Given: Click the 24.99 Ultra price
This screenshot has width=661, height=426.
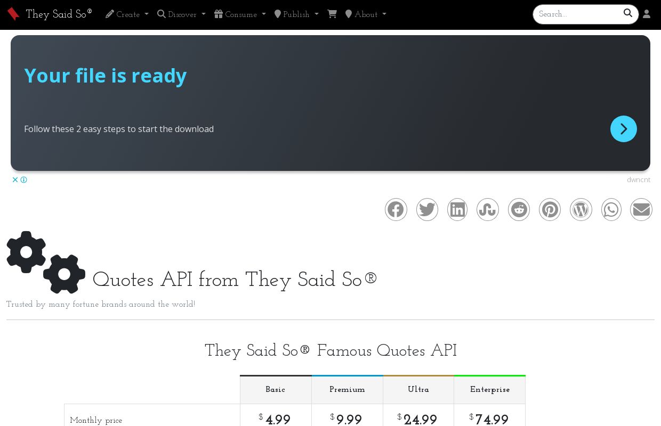Looking at the screenshot, I should click(x=417, y=420).
